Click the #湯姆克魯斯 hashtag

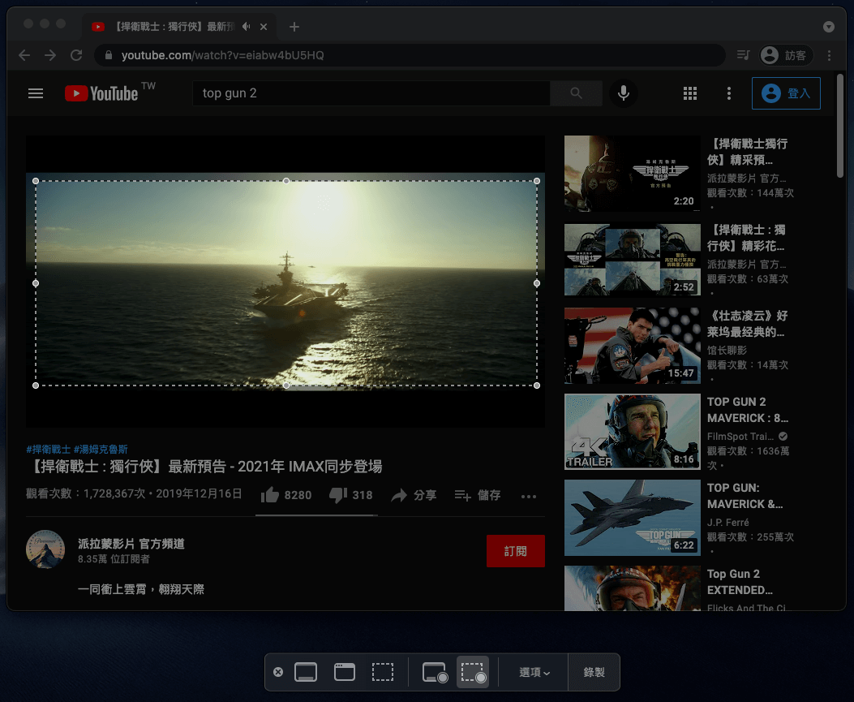point(101,449)
